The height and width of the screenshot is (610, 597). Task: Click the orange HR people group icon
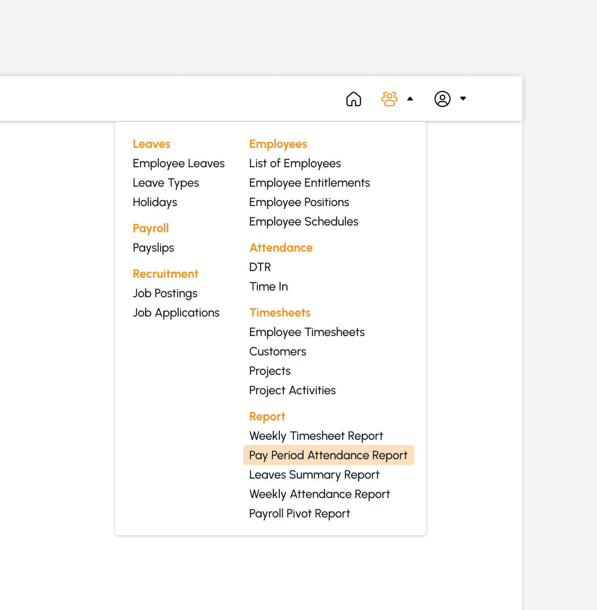point(389,99)
